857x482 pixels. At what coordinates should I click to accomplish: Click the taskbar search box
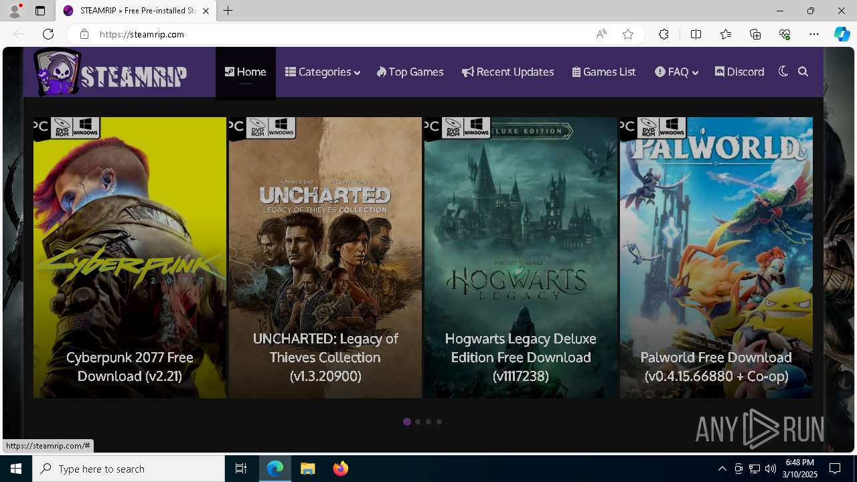point(129,469)
